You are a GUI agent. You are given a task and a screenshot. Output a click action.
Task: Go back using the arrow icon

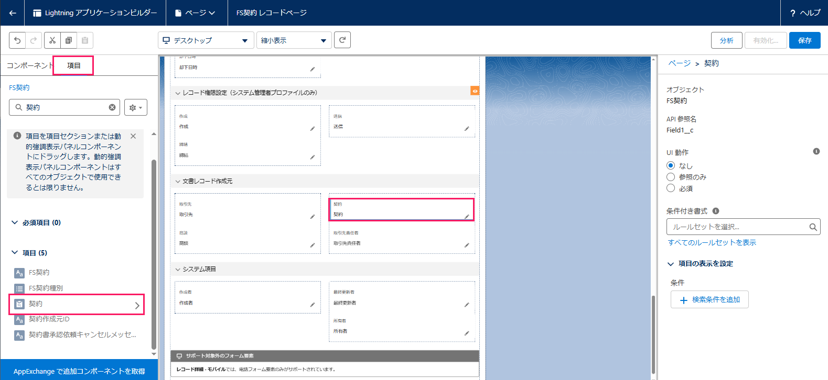tap(12, 13)
